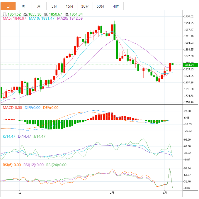
Task: Click the RSI(24):0.00 label
Action: (x=56, y=165)
